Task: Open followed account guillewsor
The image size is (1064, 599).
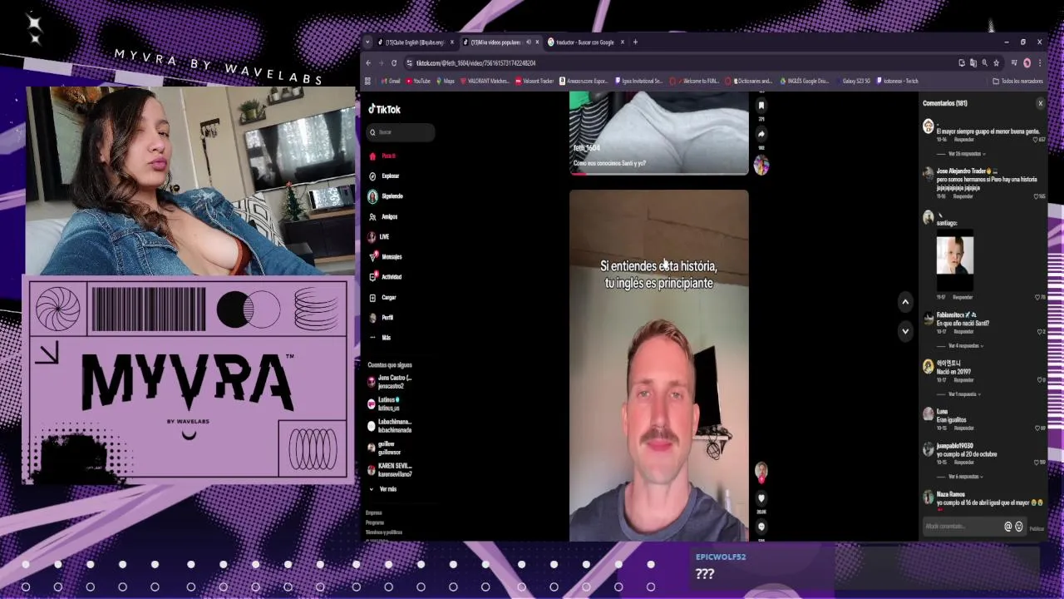Action: coord(382,448)
